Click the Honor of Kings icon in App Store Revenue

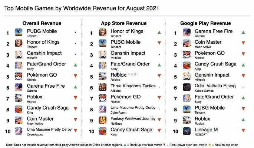pos(103,33)
